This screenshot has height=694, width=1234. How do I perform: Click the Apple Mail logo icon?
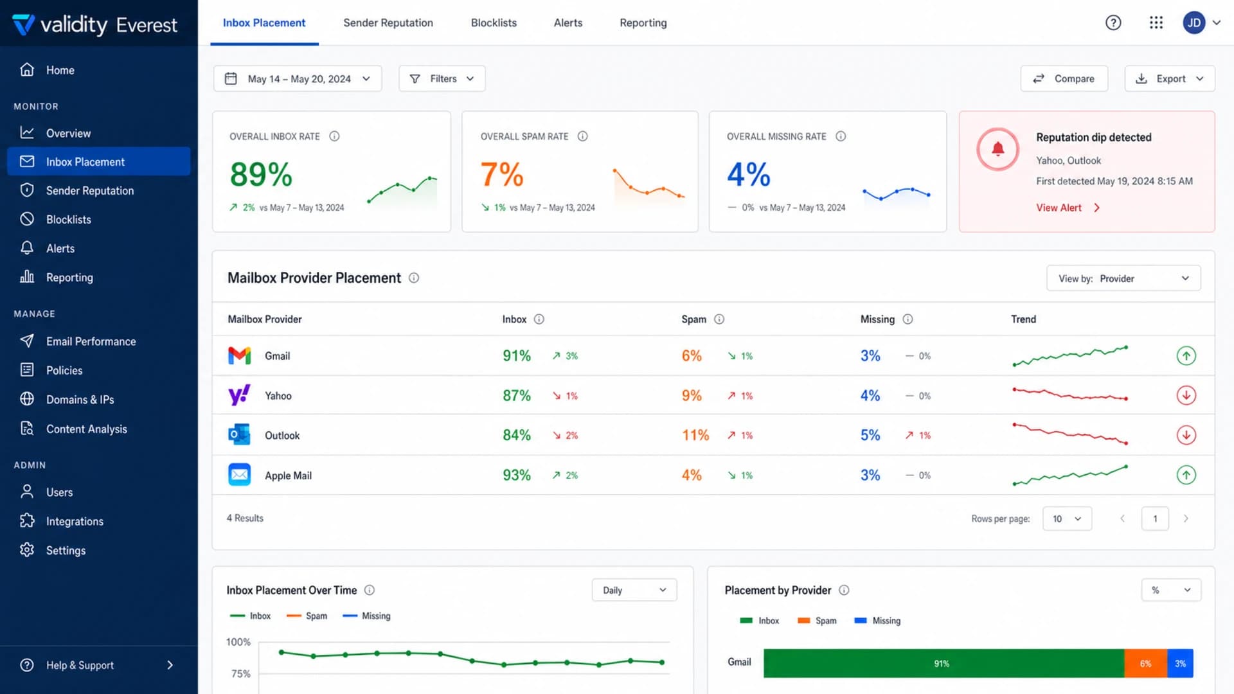point(240,475)
